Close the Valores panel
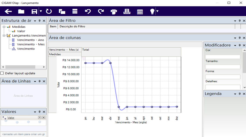 click(44, 112)
